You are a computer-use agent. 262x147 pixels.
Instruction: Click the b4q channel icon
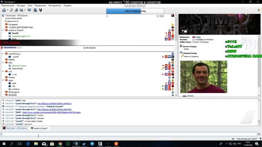point(7,62)
